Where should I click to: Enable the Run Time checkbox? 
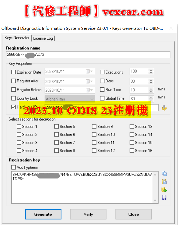(102, 90)
